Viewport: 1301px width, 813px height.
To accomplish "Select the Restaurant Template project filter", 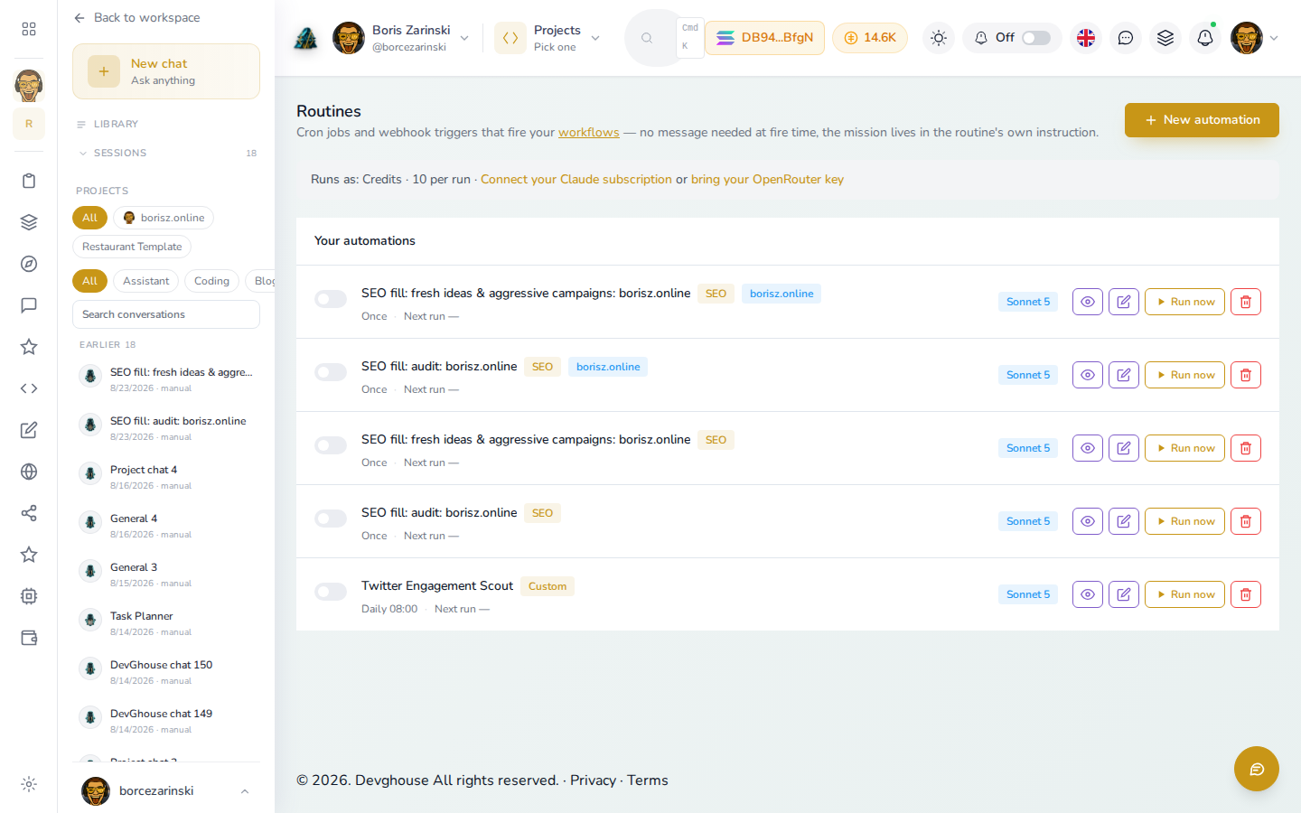I will (x=132, y=247).
